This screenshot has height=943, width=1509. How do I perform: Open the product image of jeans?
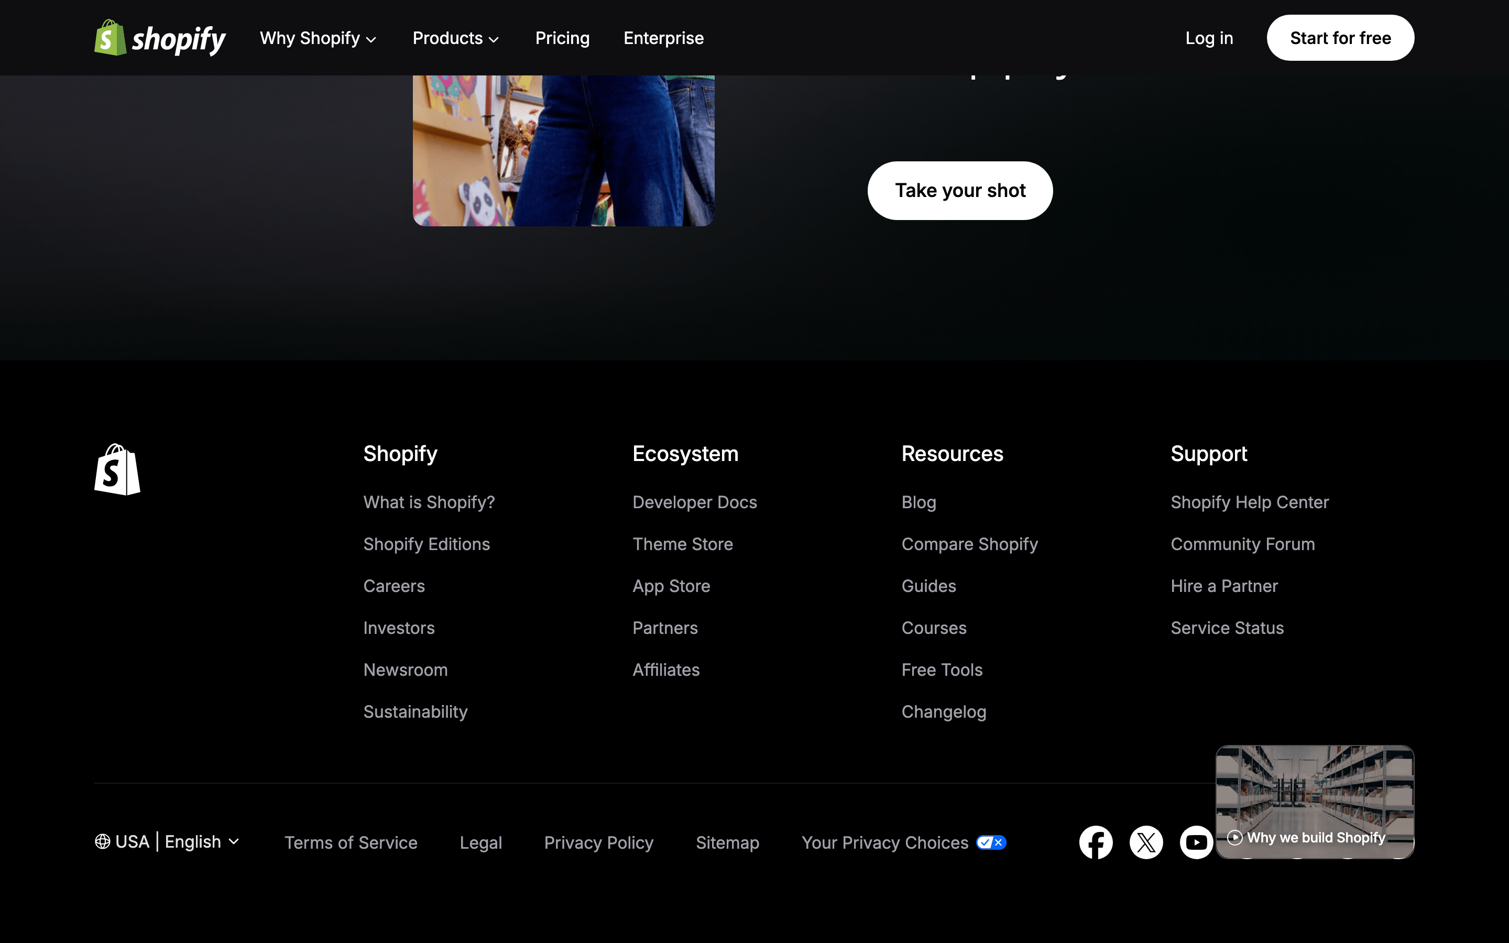coord(564,151)
